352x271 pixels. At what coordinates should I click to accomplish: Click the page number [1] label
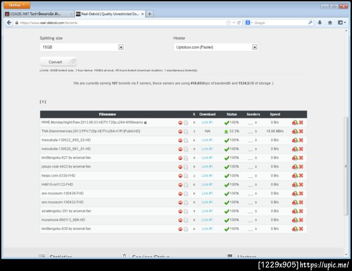(x=43, y=102)
